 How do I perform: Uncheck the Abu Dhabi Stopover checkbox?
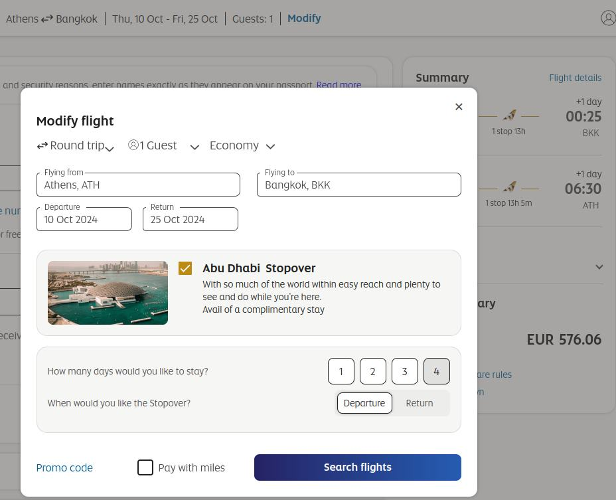point(185,268)
